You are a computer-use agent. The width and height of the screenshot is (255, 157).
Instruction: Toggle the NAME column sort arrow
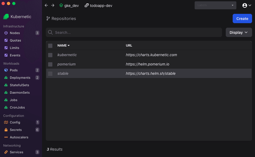69,46
